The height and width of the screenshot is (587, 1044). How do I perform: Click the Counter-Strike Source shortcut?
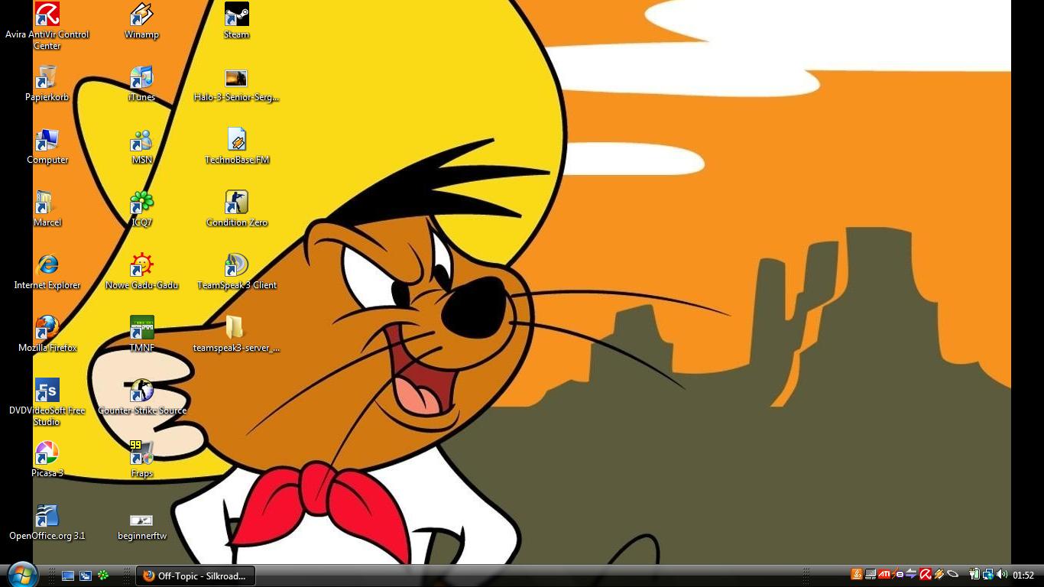[141, 391]
